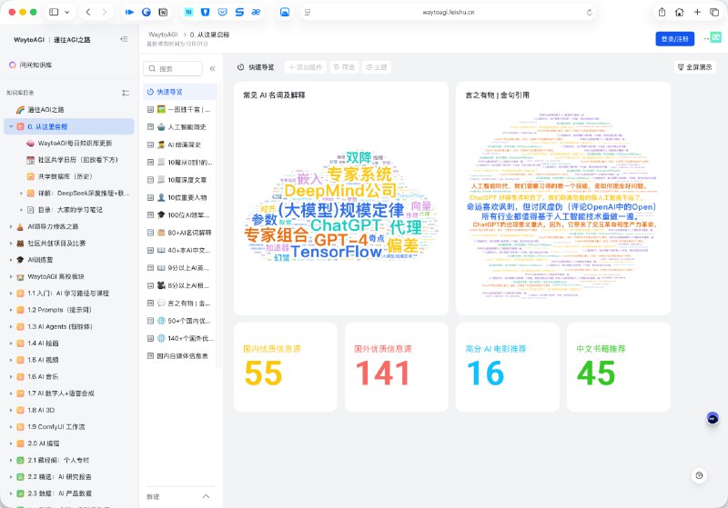Open 2.3 数据: AI 产品数据 page
This screenshot has width=728, height=508.
point(59,493)
